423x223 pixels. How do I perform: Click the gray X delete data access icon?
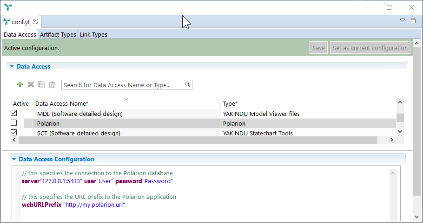coord(31,85)
